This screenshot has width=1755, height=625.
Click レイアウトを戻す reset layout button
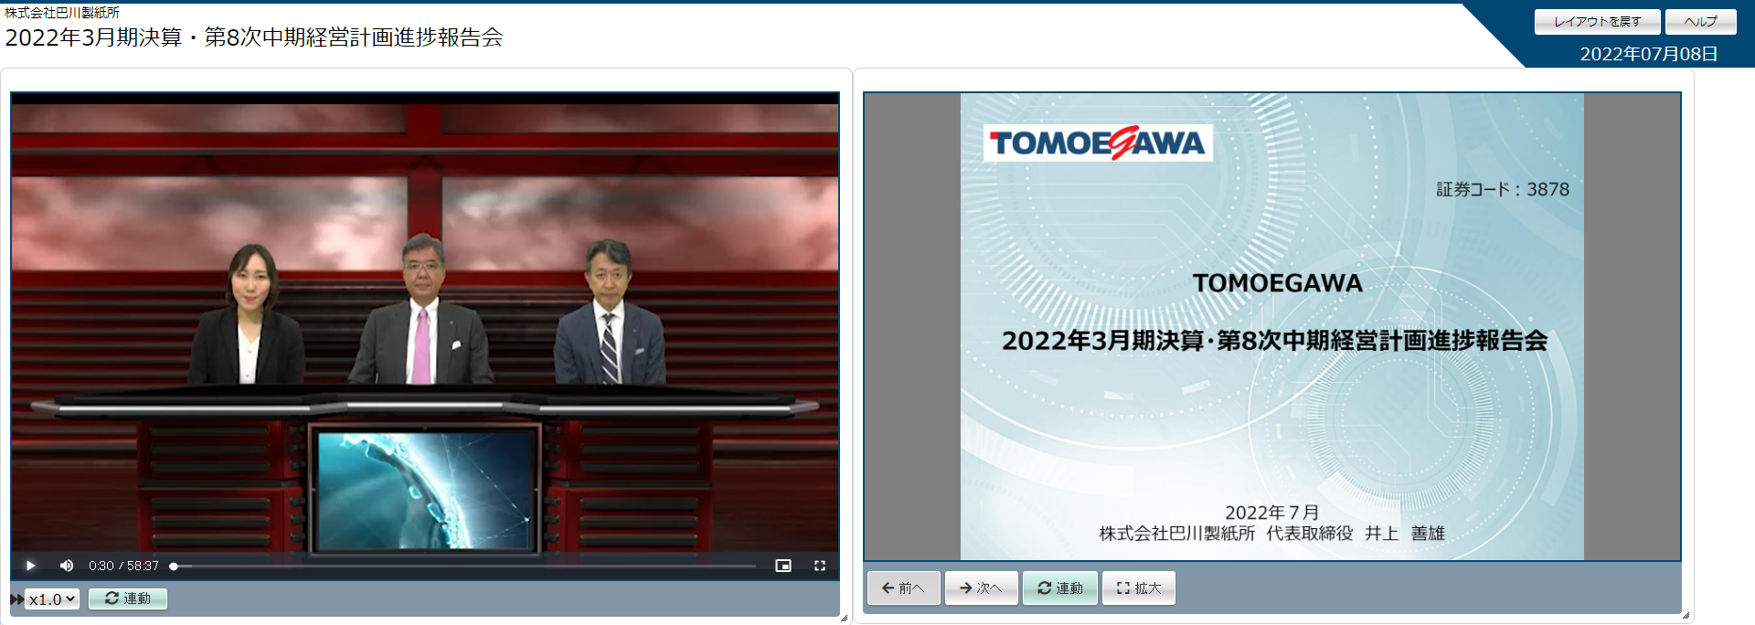pyautogui.click(x=1598, y=22)
